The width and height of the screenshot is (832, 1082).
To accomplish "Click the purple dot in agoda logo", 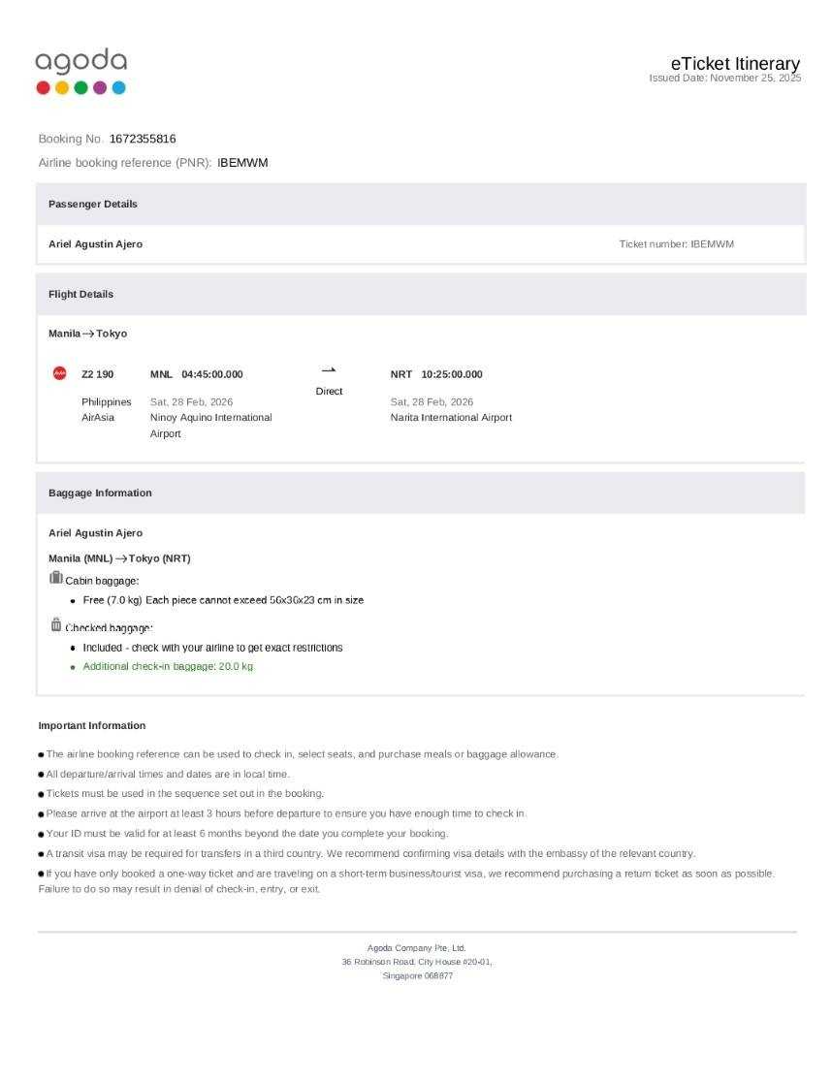I will point(100,87).
